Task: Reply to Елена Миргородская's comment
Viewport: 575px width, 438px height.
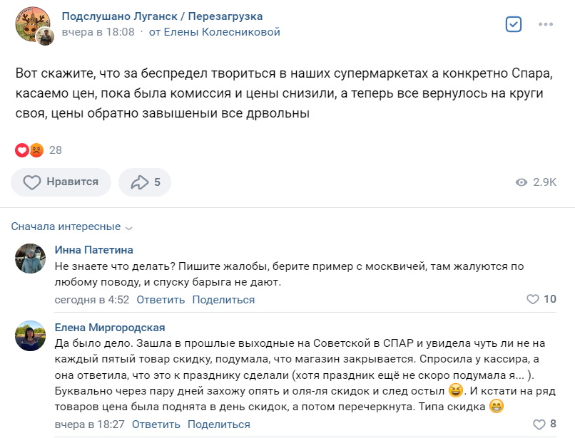Action: click(156, 424)
